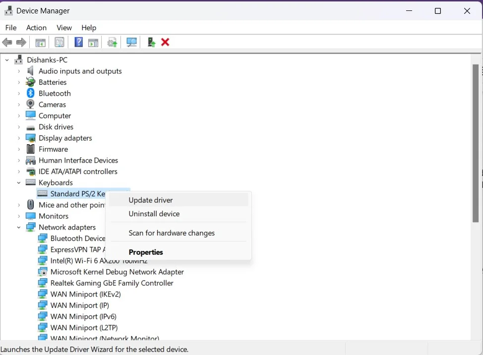483x355 pixels.
Task: Click the Keyboards category icon
Action: click(x=30, y=182)
